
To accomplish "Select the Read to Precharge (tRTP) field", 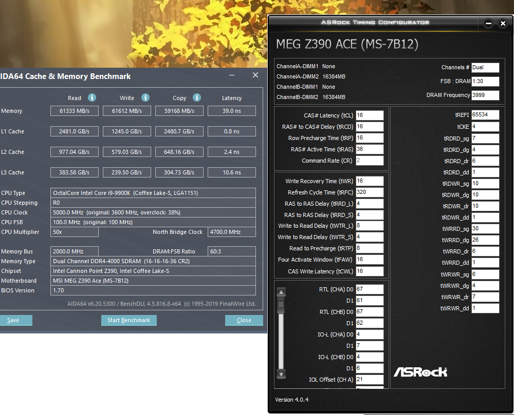I will [x=370, y=248].
